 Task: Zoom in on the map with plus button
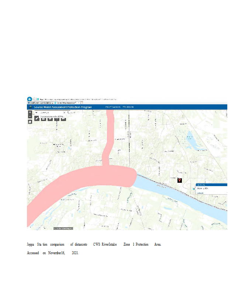[30, 112]
